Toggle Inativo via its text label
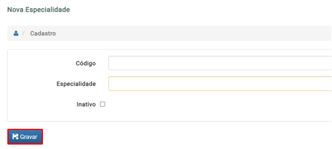332x149 pixels. (86, 105)
